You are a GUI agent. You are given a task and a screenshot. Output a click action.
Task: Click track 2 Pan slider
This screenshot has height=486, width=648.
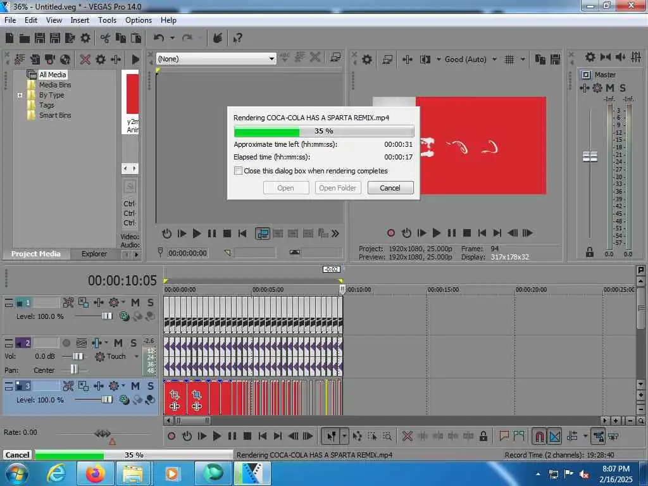(x=73, y=369)
